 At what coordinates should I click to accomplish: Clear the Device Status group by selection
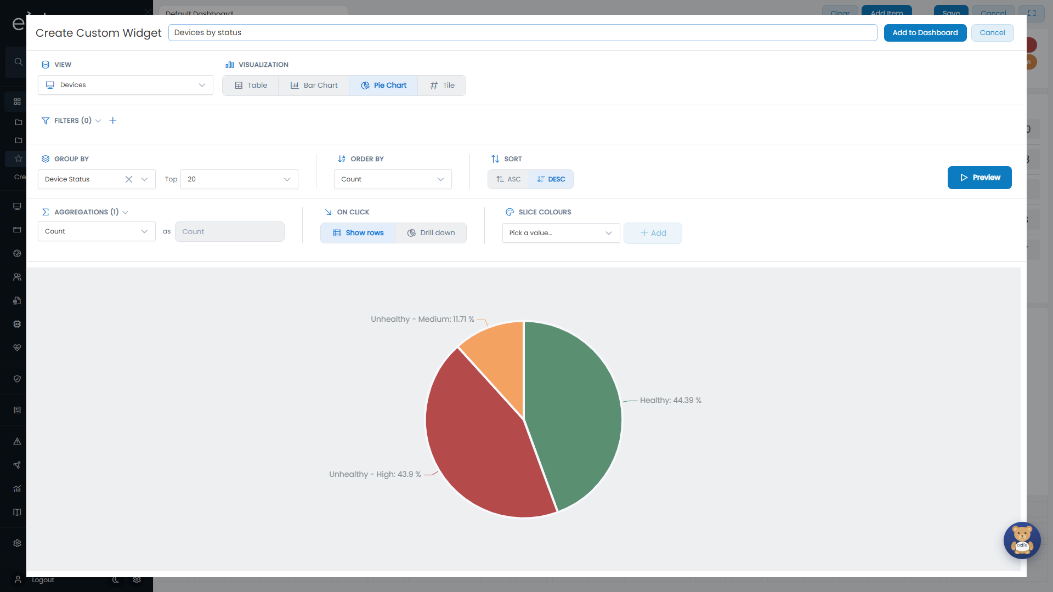point(129,179)
